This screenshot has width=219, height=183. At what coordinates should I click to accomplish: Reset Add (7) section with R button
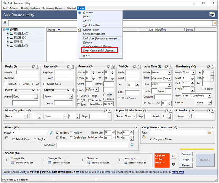tap(139, 67)
